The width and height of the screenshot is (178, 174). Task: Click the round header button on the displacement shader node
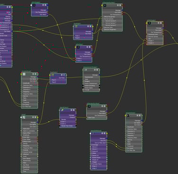[95, 70]
